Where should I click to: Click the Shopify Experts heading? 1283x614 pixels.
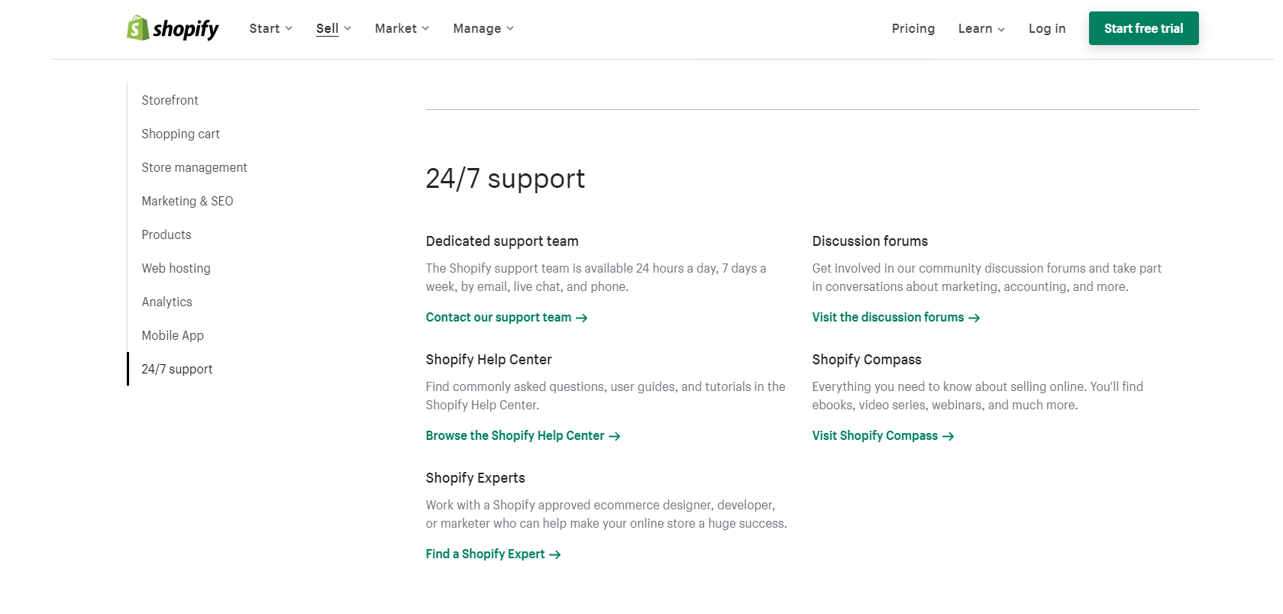click(475, 478)
